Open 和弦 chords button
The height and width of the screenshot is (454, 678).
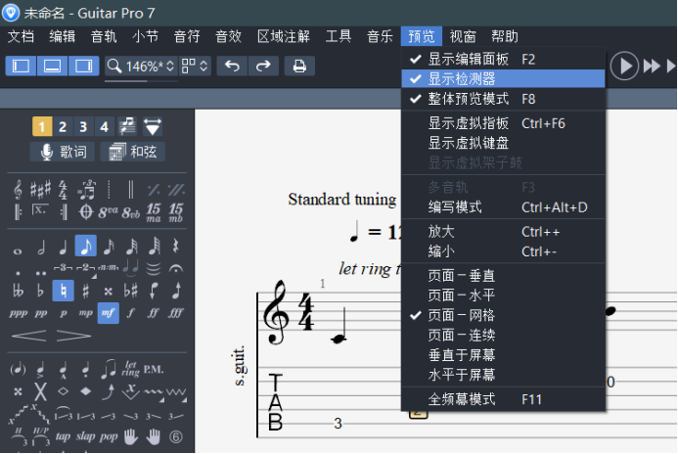pyautogui.click(x=133, y=152)
